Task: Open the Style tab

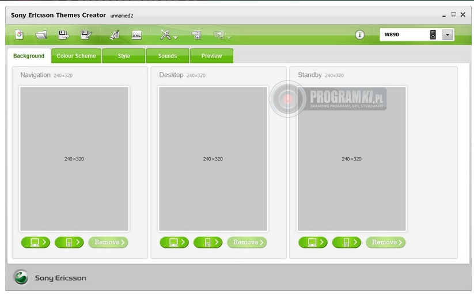Action: (124, 56)
